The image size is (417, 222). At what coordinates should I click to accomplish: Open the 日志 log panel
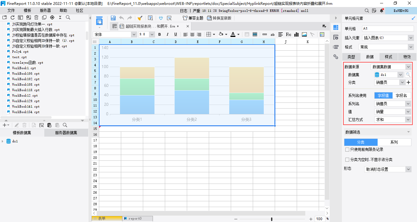184,10
